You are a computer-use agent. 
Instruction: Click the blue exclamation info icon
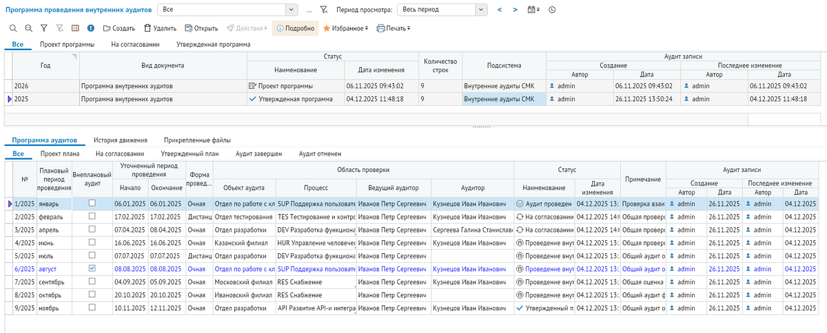91,28
